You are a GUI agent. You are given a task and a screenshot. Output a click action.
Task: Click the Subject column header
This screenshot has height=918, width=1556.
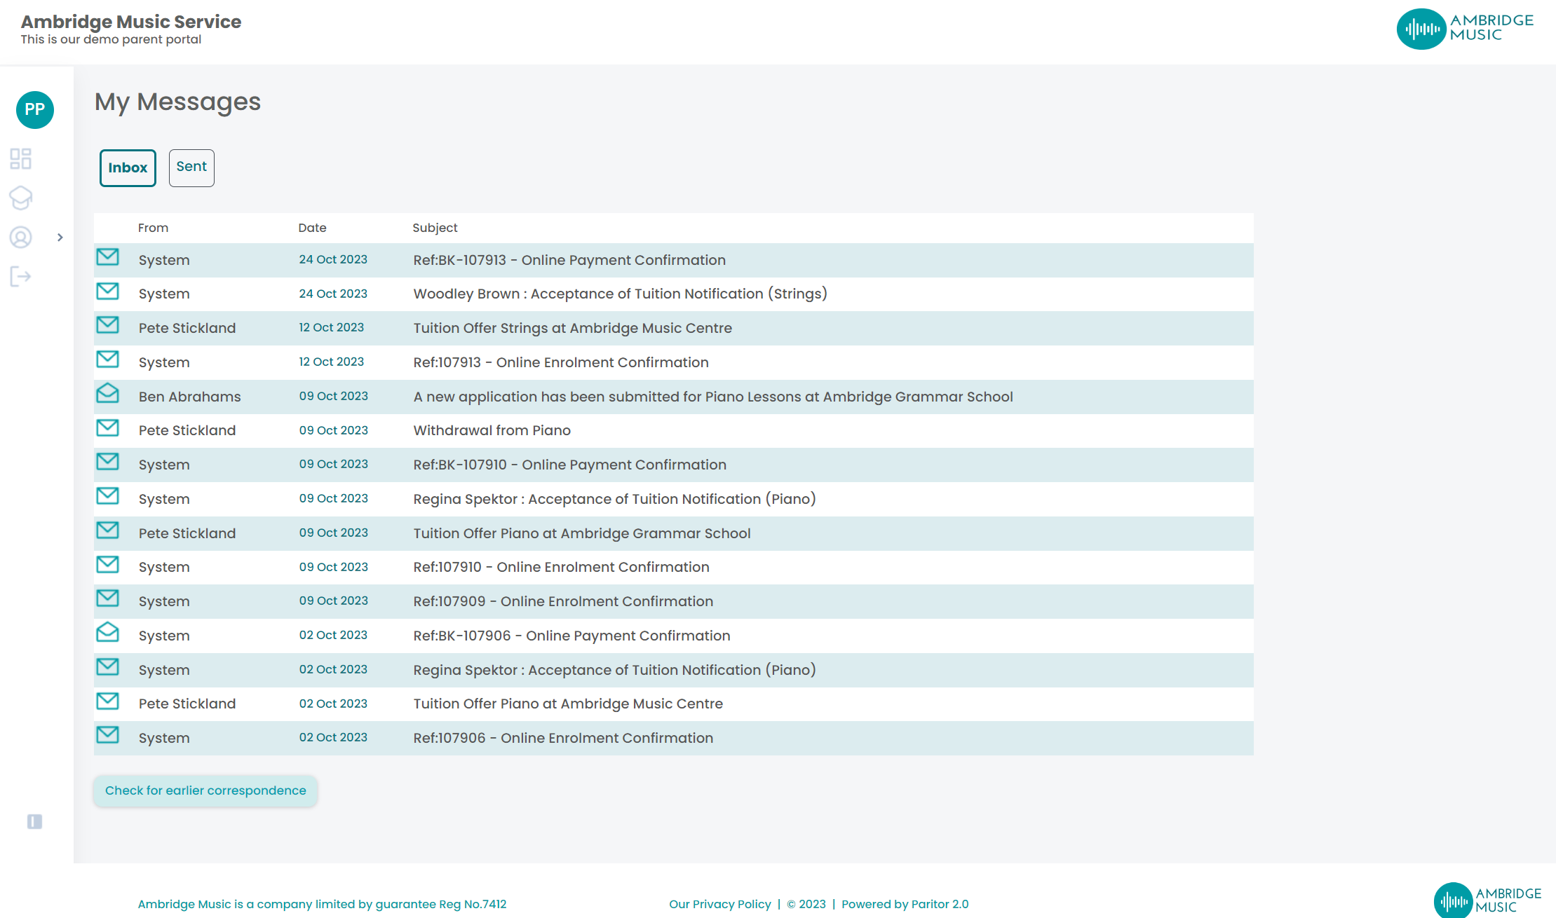click(x=435, y=228)
